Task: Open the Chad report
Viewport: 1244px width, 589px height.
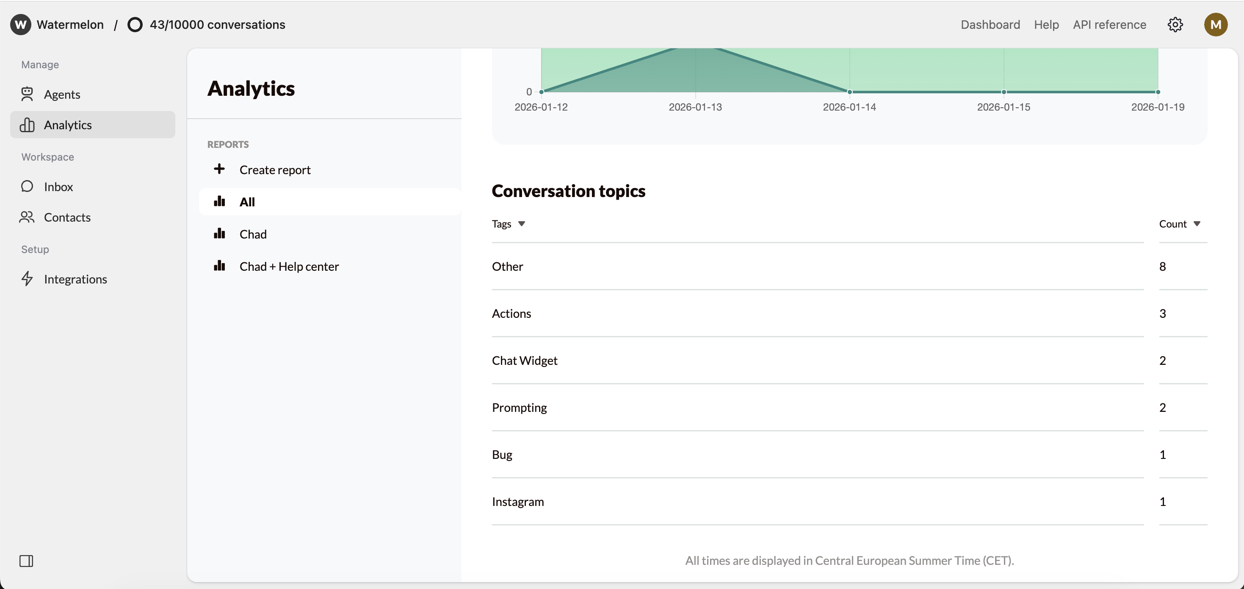Action: coord(252,234)
